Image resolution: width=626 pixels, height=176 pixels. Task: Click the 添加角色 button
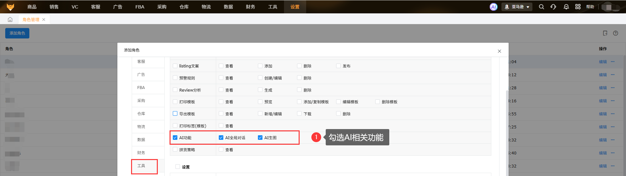[17, 33]
